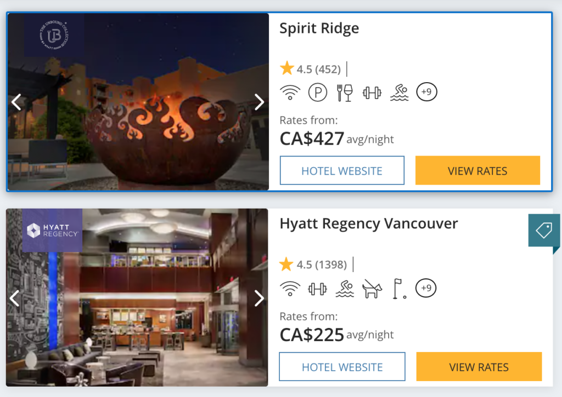Open the Spirit Ridge hotel name link
Screen dimensions: 562x397
(x=319, y=28)
